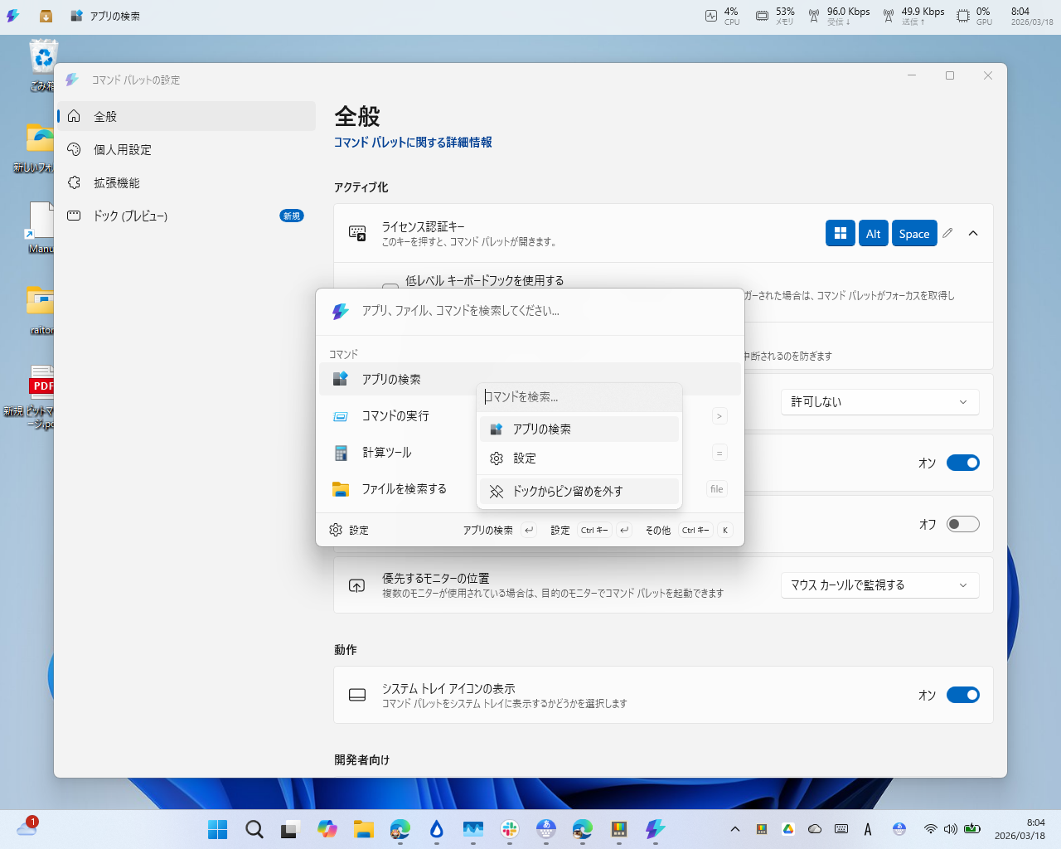The width and height of the screenshot is (1061, 849).
Task: Open the 許可しない dropdown
Action: pos(879,401)
